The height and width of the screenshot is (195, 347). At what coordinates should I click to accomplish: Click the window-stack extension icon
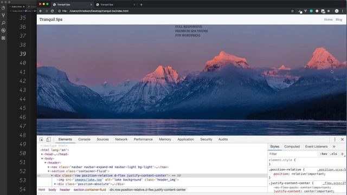click(323, 11)
